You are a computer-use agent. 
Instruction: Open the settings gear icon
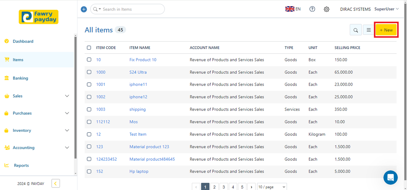pos(326,9)
